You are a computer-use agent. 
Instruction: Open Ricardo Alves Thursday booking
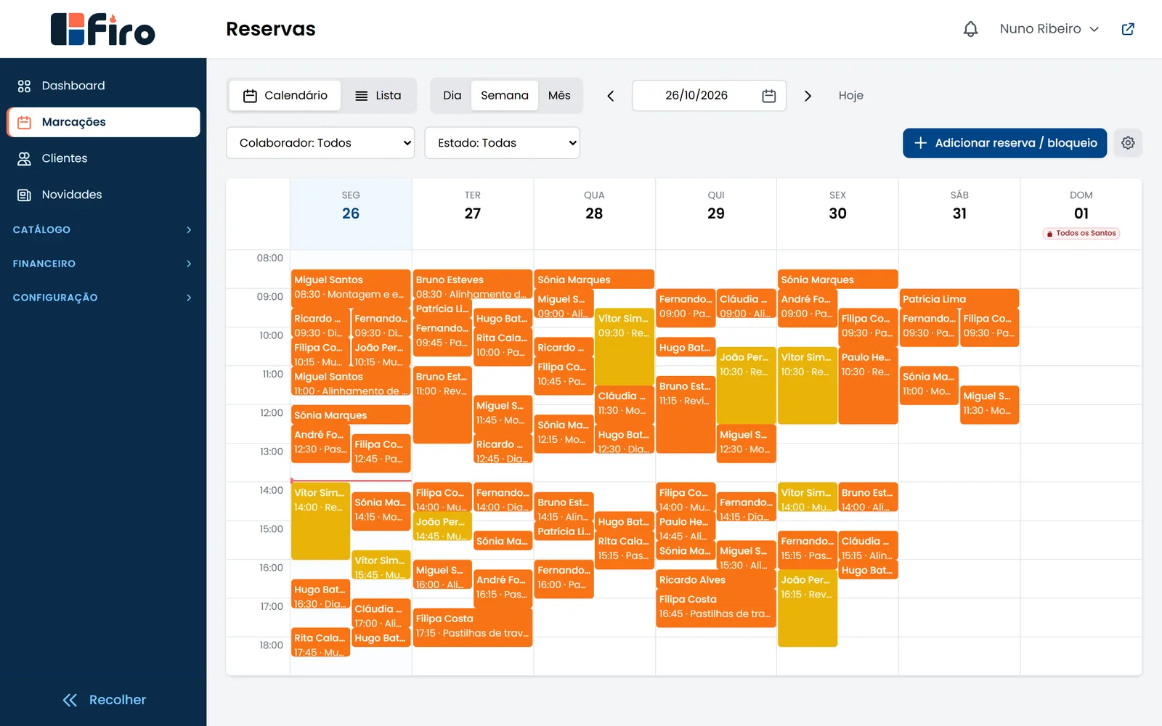tap(716, 580)
